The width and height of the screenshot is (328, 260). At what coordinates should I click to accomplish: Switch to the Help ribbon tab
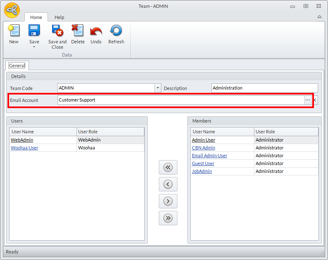[60, 17]
